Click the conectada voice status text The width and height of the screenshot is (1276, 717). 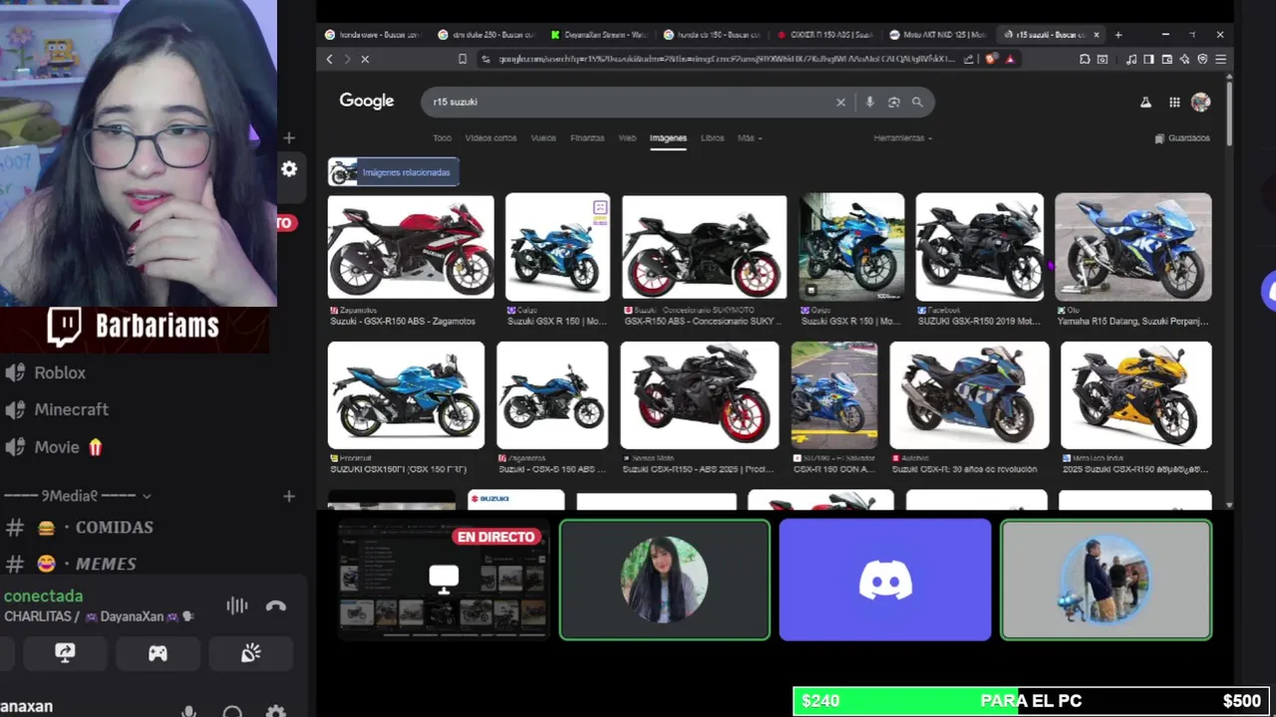pyautogui.click(x=43, y=596)
